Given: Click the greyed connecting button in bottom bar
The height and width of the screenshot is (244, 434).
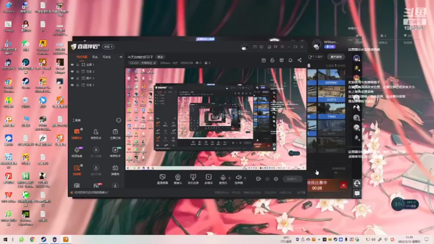Looking at the screenshot, I should click(292, 179).
